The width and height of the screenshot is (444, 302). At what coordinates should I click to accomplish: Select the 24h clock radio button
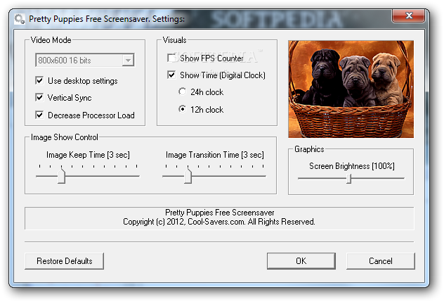183,92
